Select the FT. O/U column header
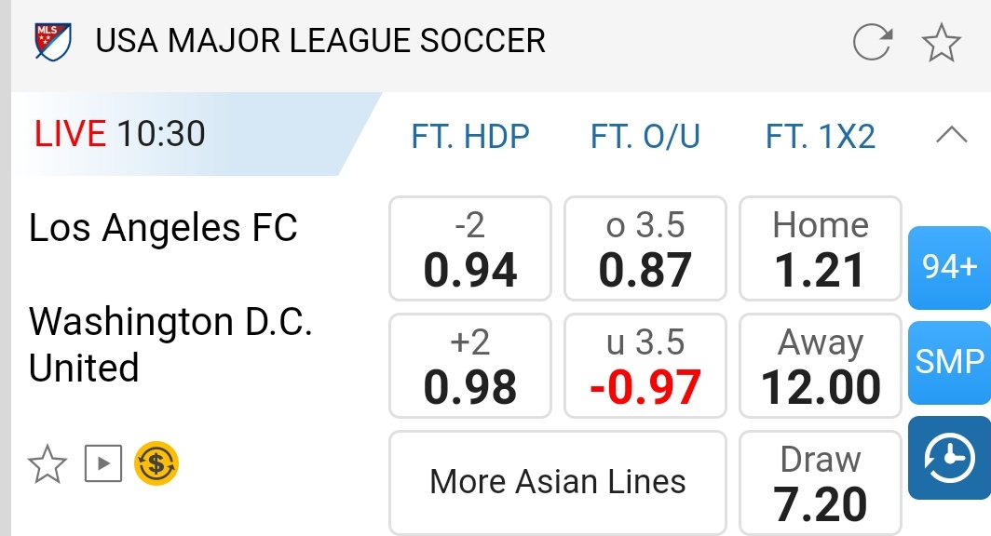The height and width of the screenshot is (536, 991). click(645, 137)
